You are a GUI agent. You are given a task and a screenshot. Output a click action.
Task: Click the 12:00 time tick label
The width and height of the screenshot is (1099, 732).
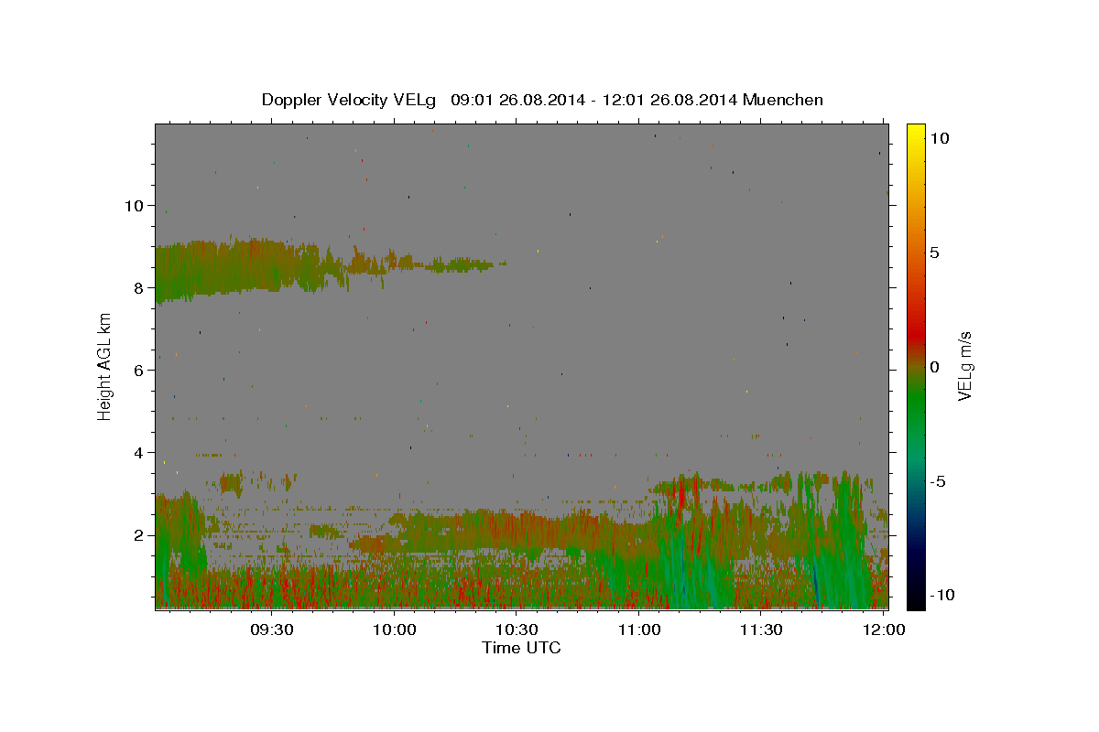tap(884, 630)
